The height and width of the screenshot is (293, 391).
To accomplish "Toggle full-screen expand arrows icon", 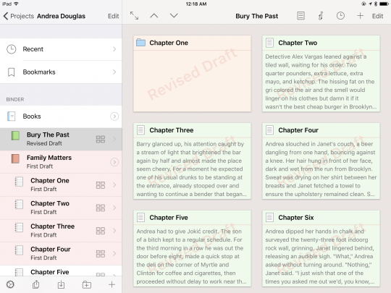I will (x=134, y=16).
